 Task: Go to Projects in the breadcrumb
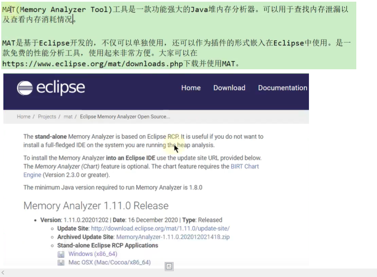47,117
